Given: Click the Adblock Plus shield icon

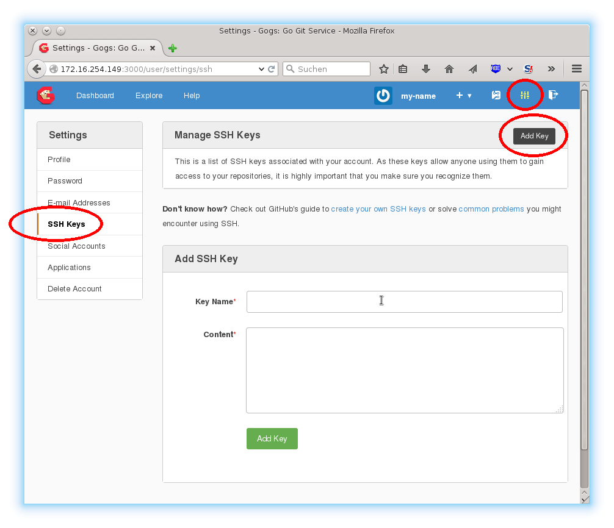Looking at the screenshot, I should coord(496,68).
